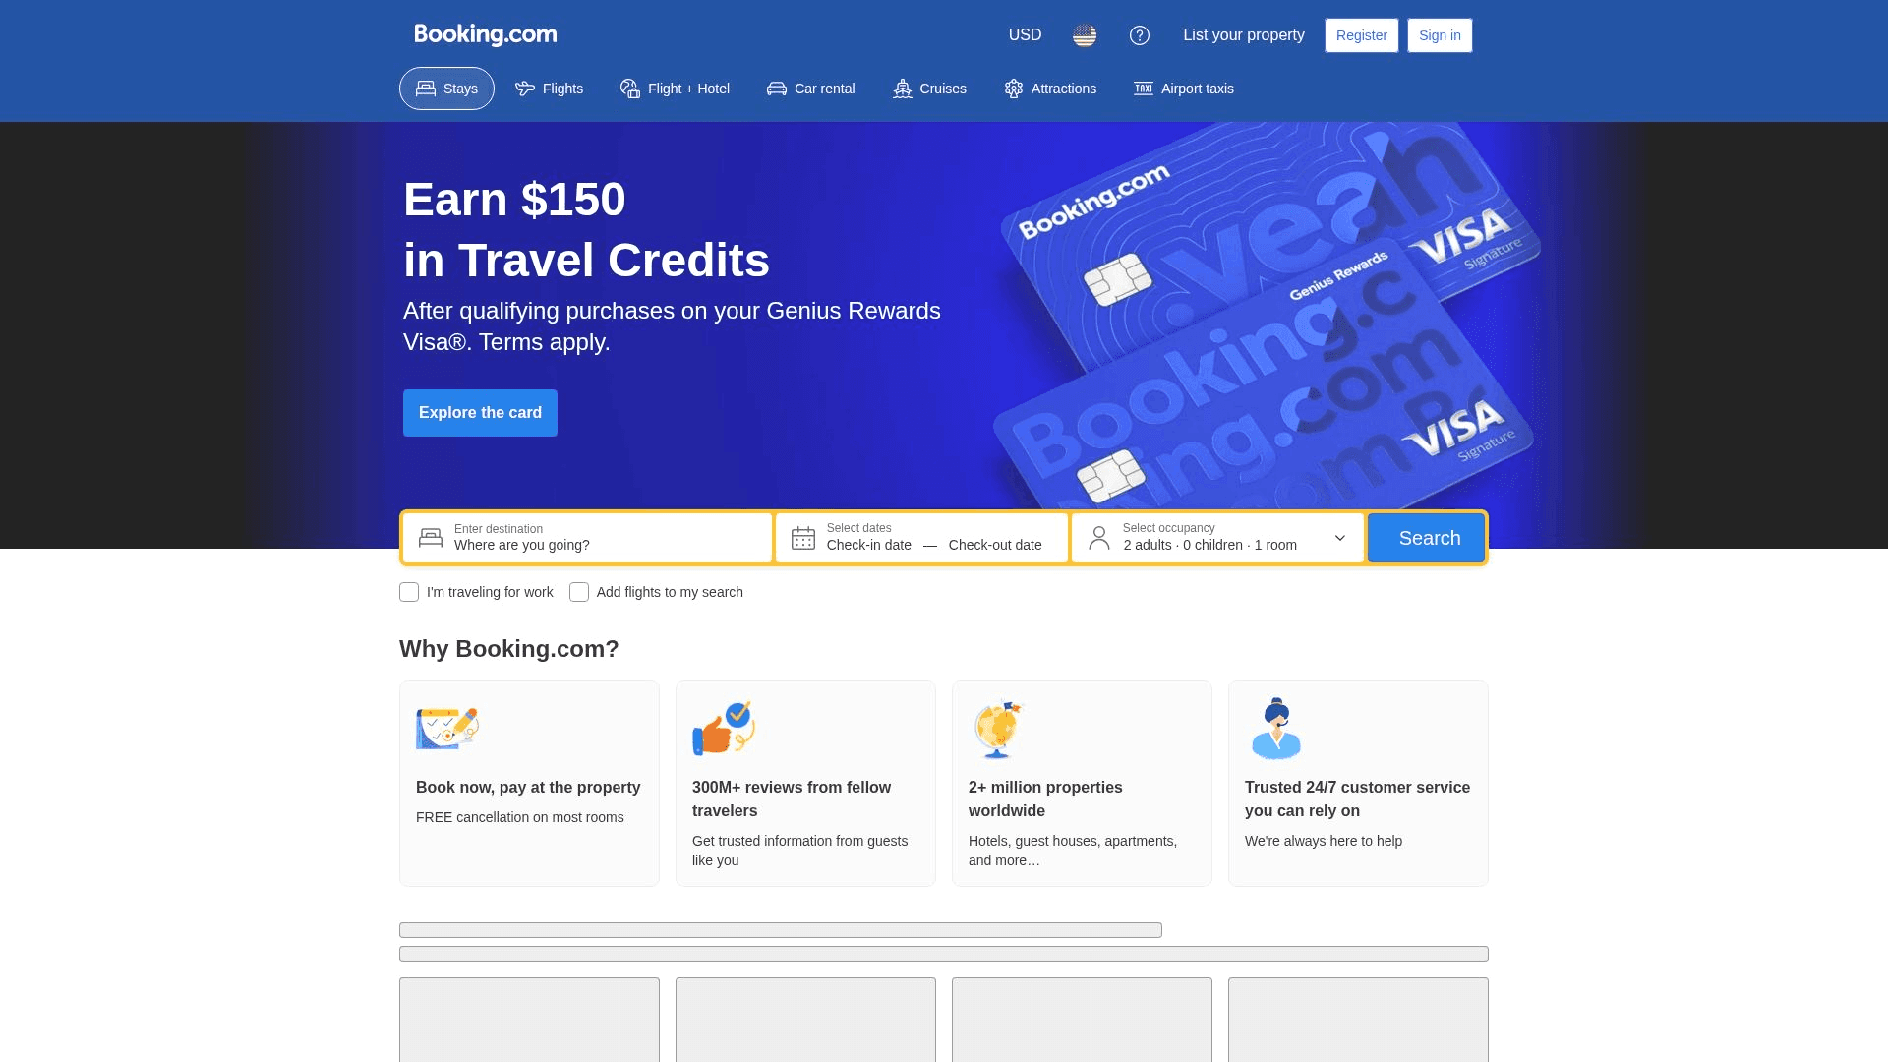Click the Book now, pay at the property heading
The width and height of the screenshot is (1888, 1062).
click(x=528, y=788)
